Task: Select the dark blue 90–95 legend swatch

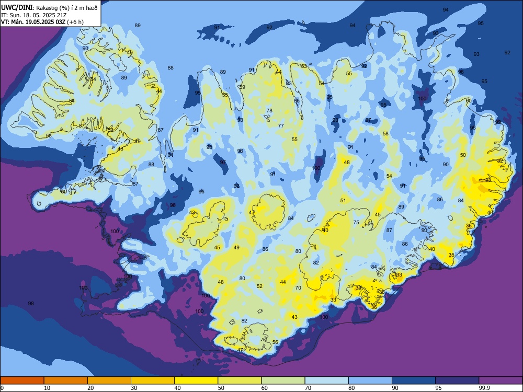Action: (414, 381)
